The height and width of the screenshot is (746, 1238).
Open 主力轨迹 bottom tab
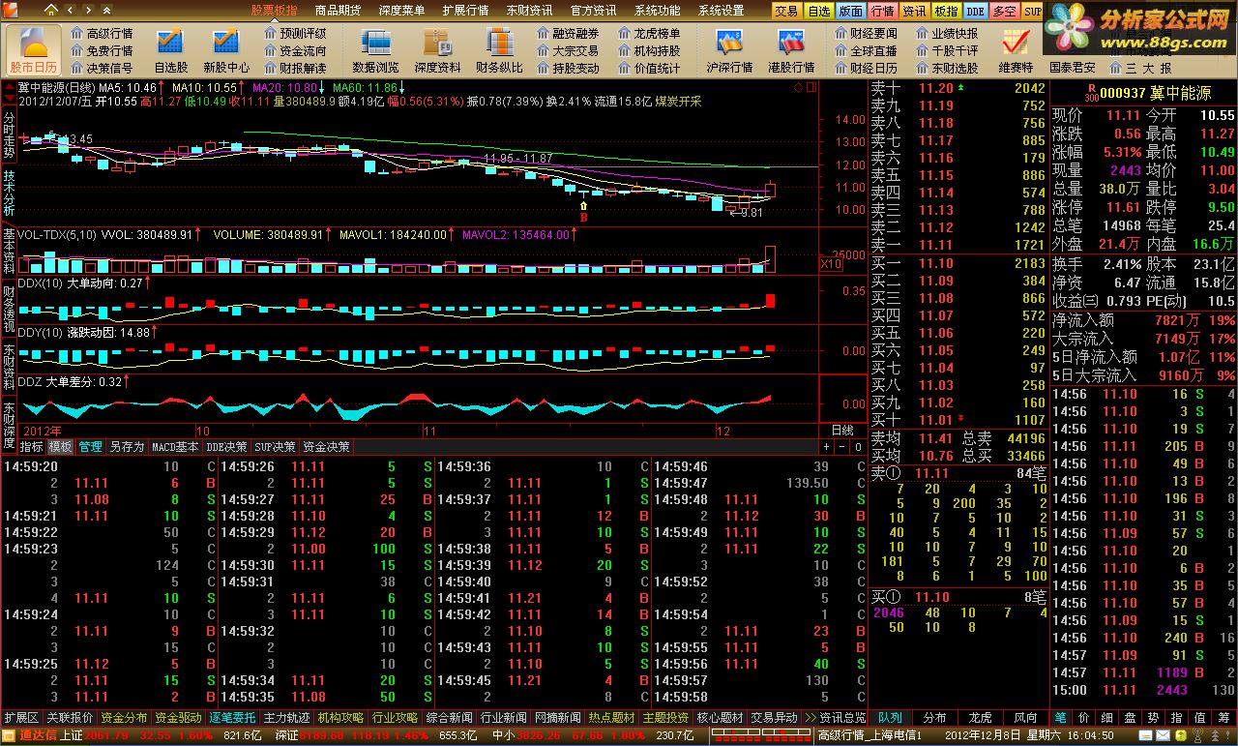click(x=286, y=718)
